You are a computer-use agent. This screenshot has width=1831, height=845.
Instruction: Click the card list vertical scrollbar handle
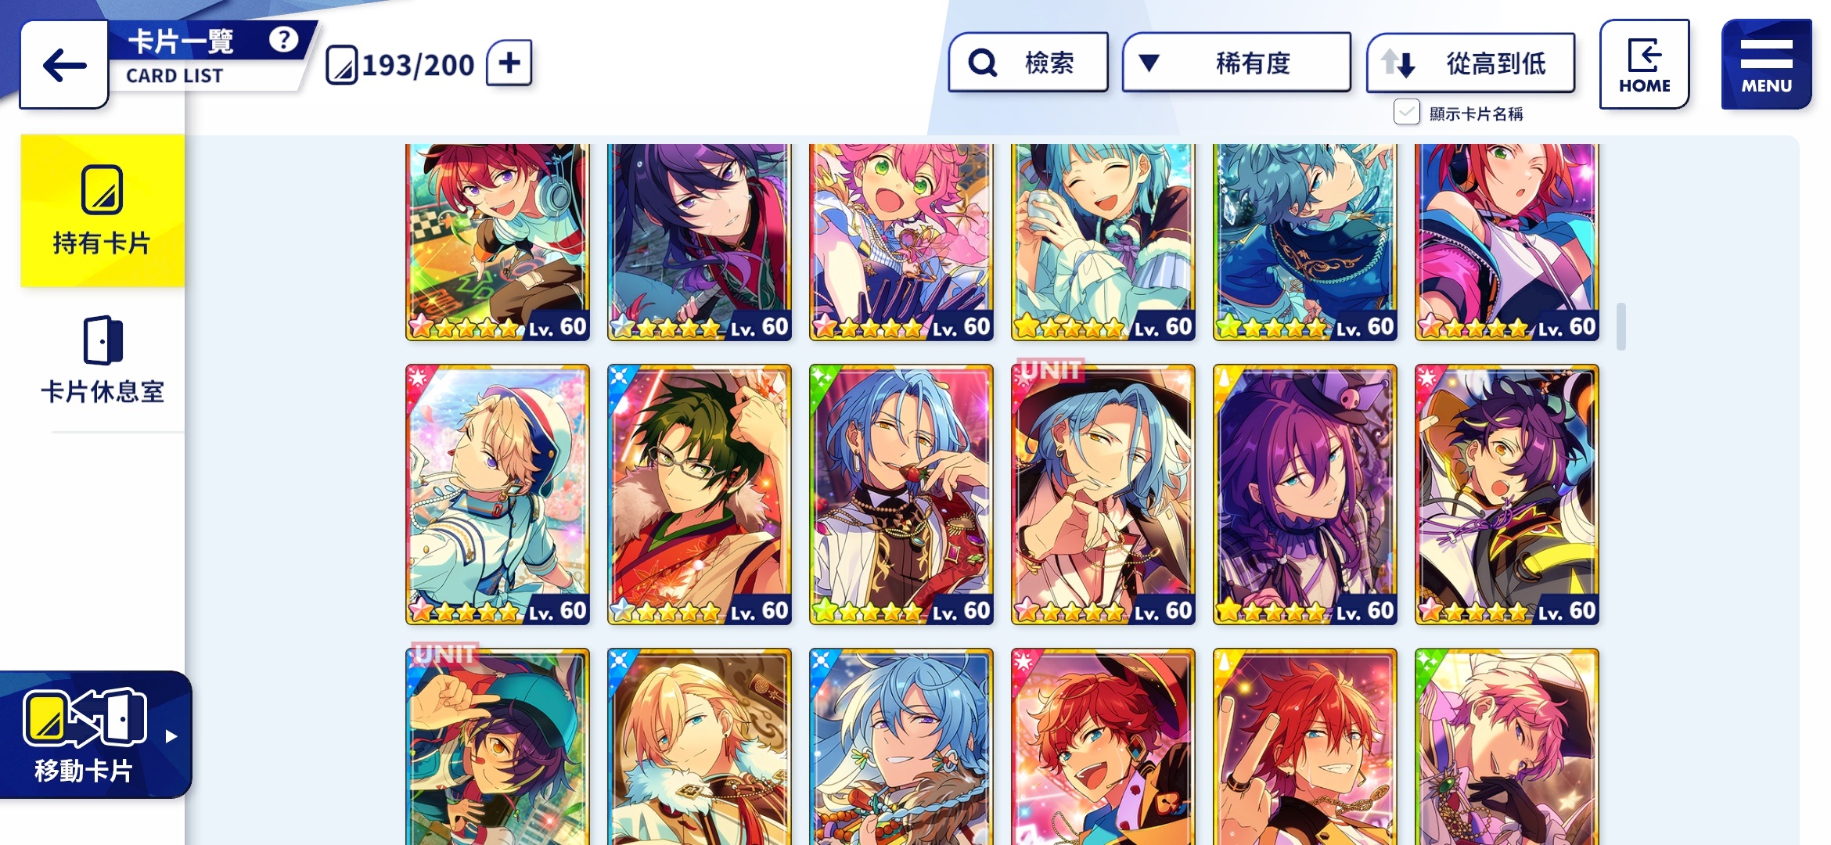(x=1621, y=326)
